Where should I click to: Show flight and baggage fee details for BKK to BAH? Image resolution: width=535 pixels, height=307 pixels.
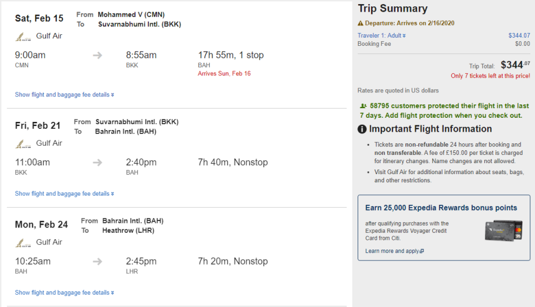[x=65, y=194]
